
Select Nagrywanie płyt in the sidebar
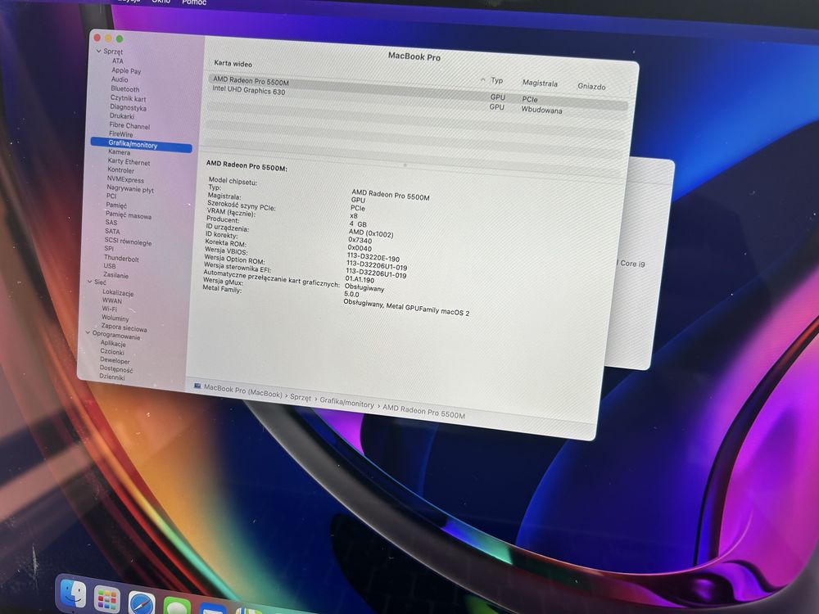tap(130, 188)
